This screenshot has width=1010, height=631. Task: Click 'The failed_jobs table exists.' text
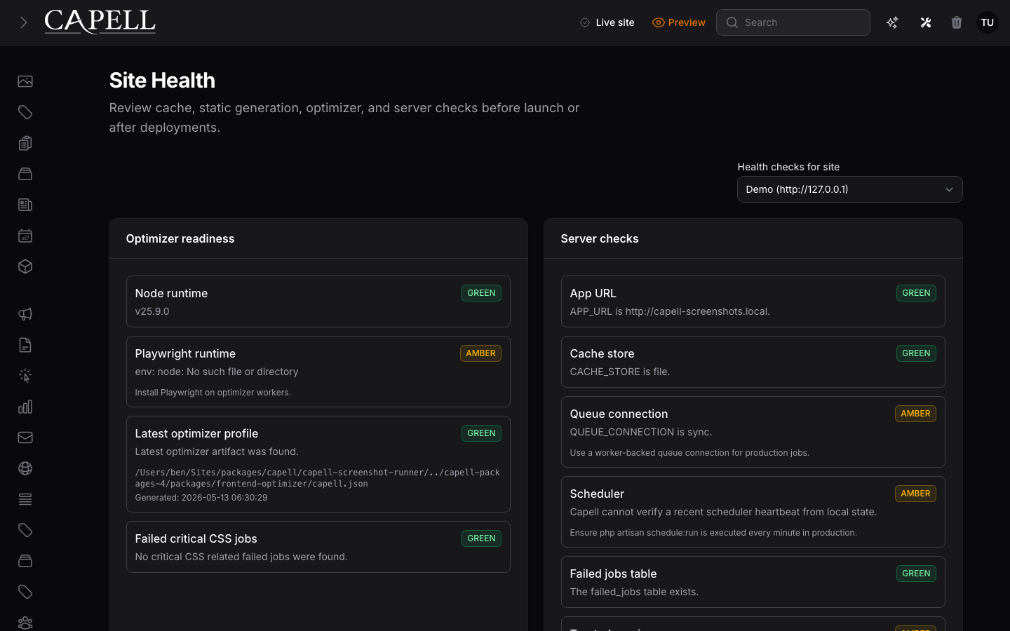[634, 592]
